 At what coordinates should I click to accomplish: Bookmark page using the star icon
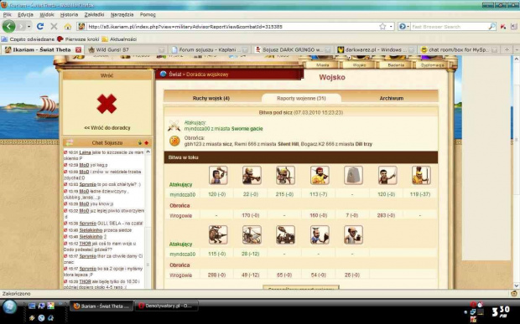click(x=382, y=27)
